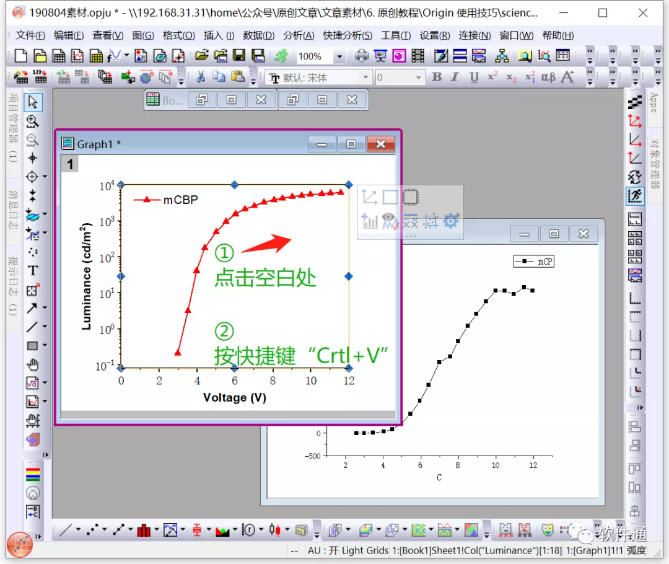Select the Line drawing tool

pyautogui.click(x=32, y=327)
